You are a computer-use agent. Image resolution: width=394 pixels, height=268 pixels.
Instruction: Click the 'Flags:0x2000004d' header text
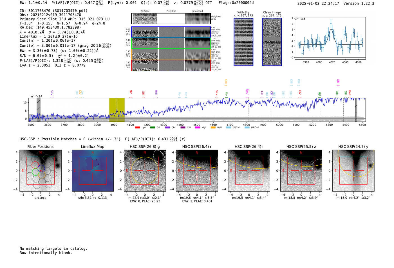coord(236,3)
